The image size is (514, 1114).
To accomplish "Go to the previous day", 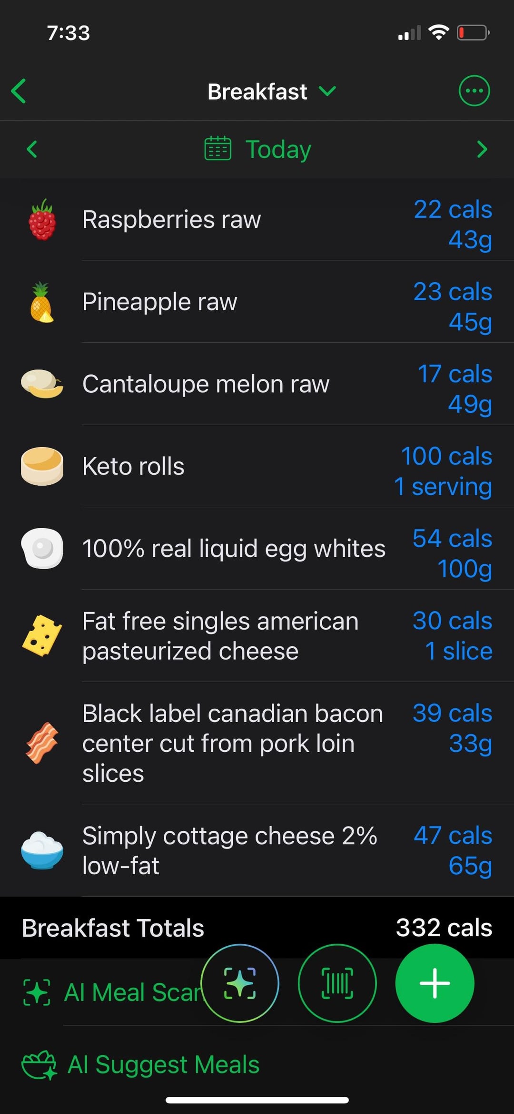I will (32, 149).
